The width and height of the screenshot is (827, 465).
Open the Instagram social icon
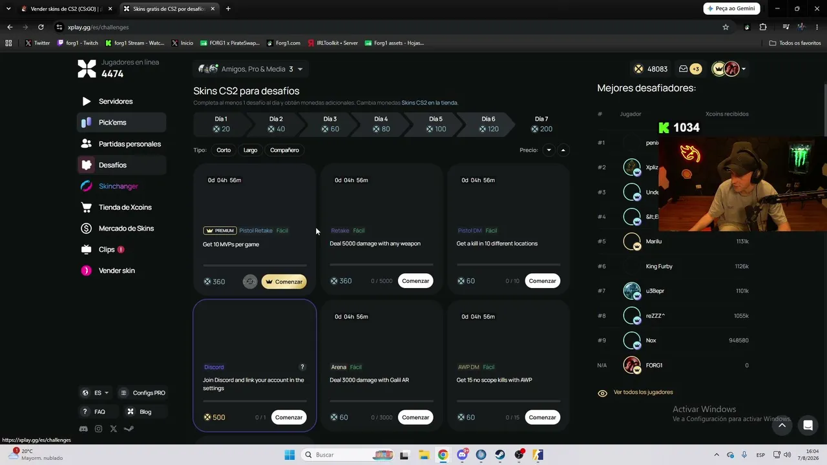(x=98, y=429)
